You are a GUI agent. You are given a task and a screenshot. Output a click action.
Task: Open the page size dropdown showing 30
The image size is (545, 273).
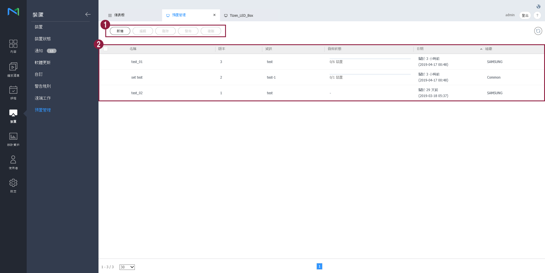pos(127,267)
